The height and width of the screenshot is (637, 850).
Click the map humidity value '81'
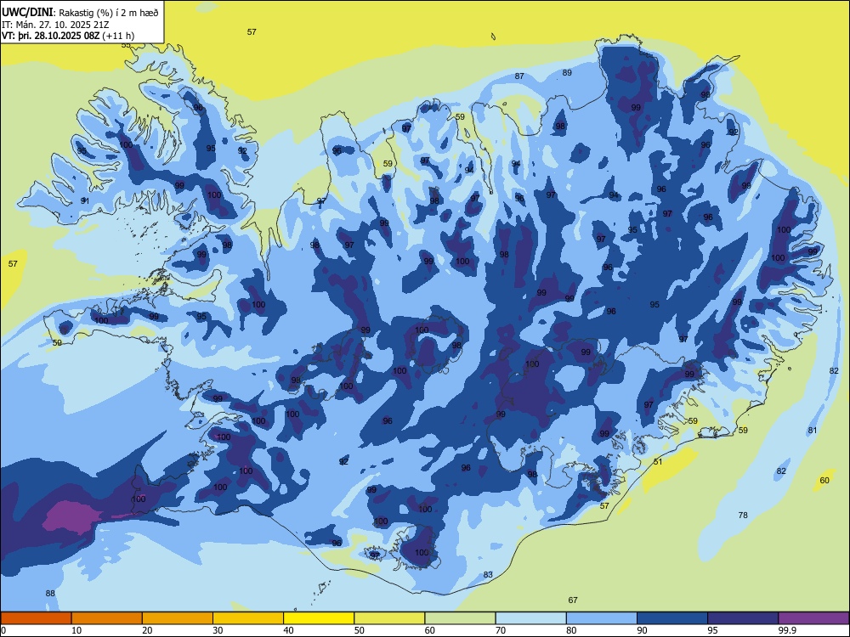[812, 431]
